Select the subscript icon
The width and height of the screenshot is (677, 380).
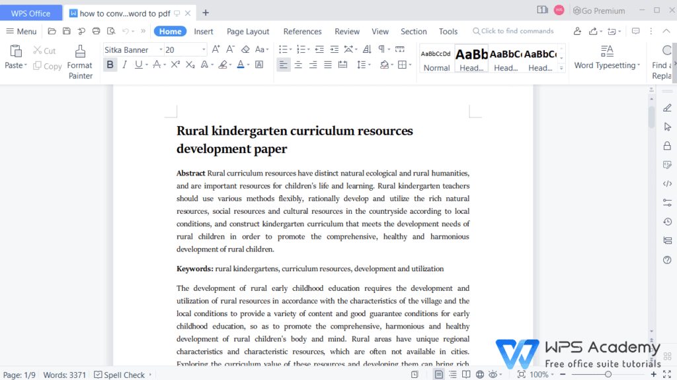click(190, 65)
